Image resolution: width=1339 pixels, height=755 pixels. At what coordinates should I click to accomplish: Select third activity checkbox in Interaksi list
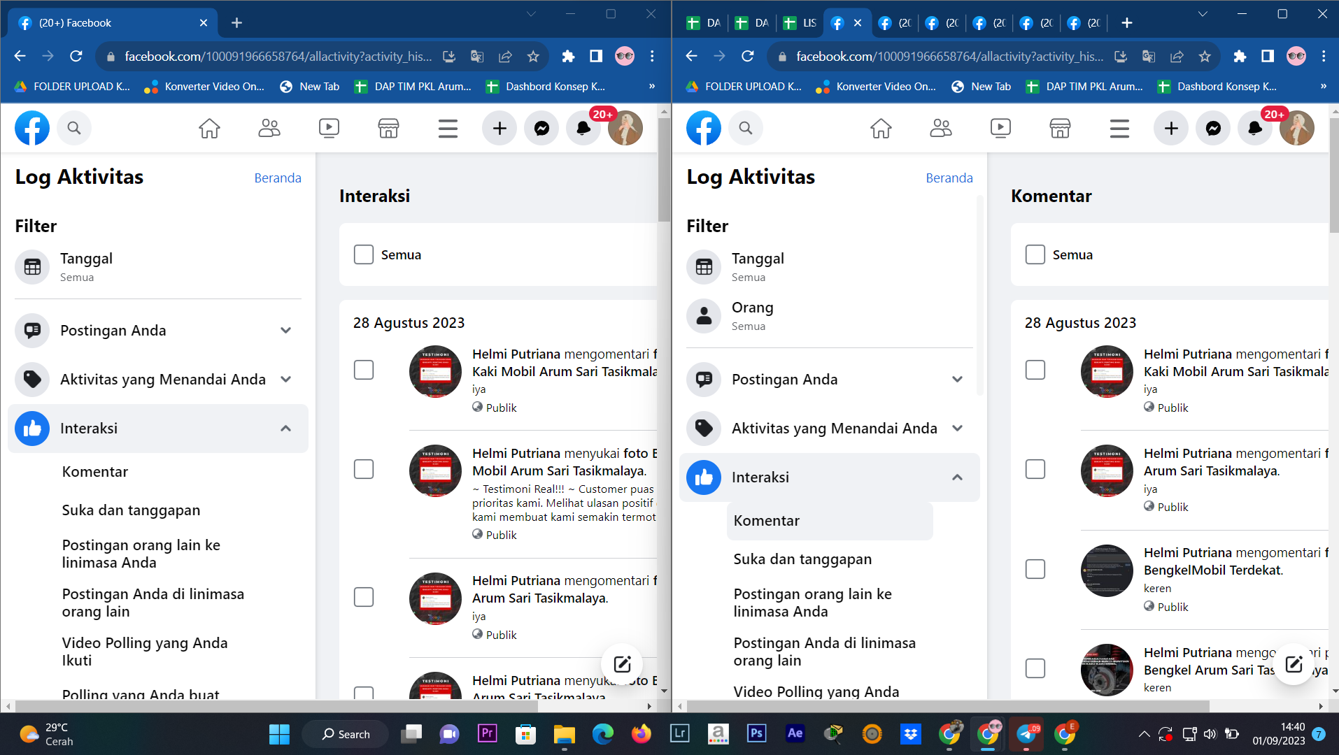[364, 597]
